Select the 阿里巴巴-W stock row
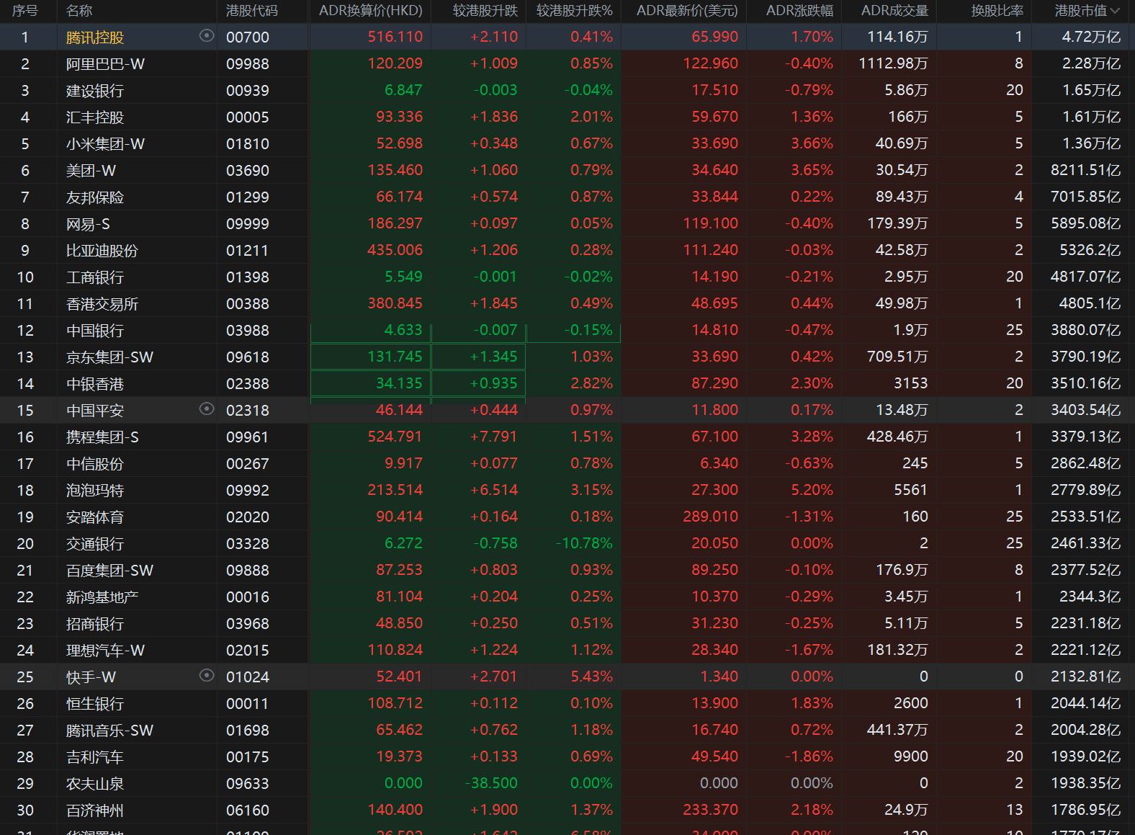The height and width of the screenshot is (835, 1135). coord(567,63)
